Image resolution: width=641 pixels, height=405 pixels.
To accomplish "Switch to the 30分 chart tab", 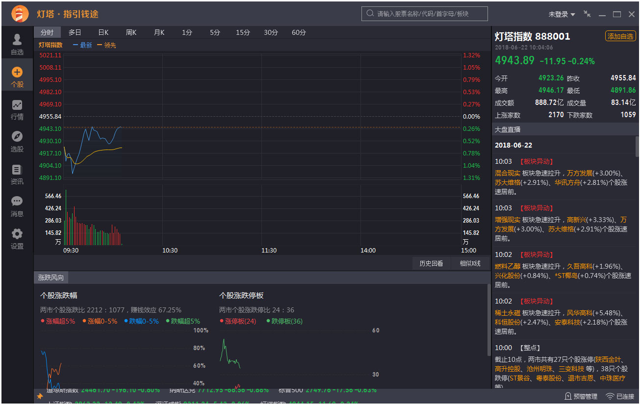I will (271, 32).
